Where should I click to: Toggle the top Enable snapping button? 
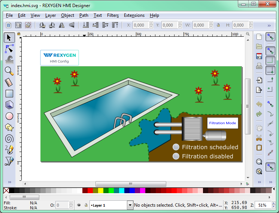point(270,37)
